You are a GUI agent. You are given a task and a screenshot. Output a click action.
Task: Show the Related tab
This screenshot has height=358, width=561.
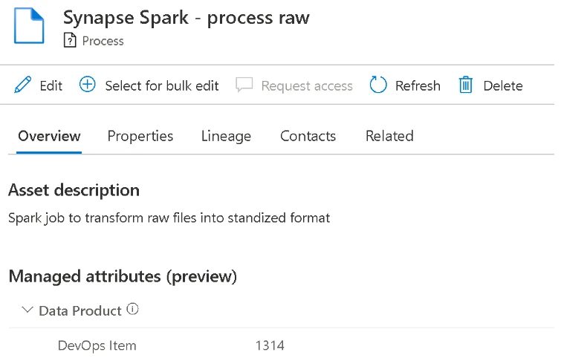tap(389, 136)
